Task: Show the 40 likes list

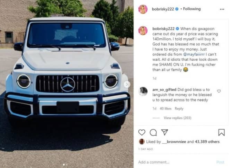Action: pyautogui.click(x=165, y=108)
